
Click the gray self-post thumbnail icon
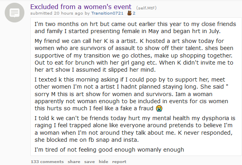15,13
